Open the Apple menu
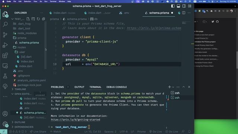Image resolution: width=238 pixels, height=134 pixels. click(x=3, y=1)
